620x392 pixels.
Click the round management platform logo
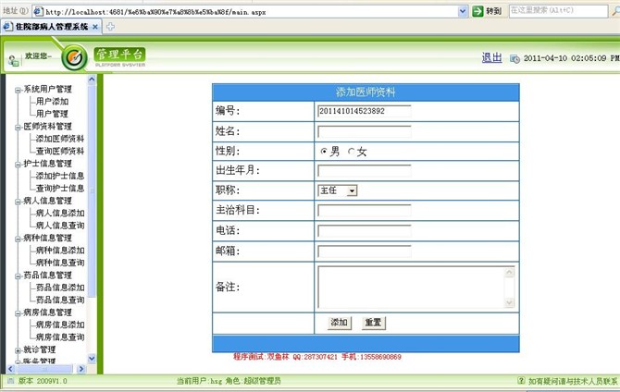click(74, 58)
